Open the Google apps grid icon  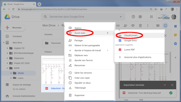click(x=151, y=17)
